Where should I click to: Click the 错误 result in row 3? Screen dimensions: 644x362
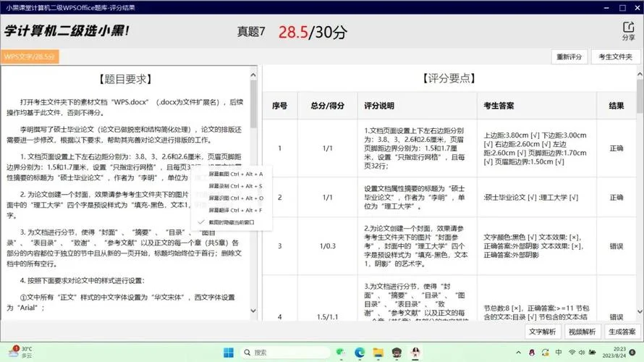point(616,246)
